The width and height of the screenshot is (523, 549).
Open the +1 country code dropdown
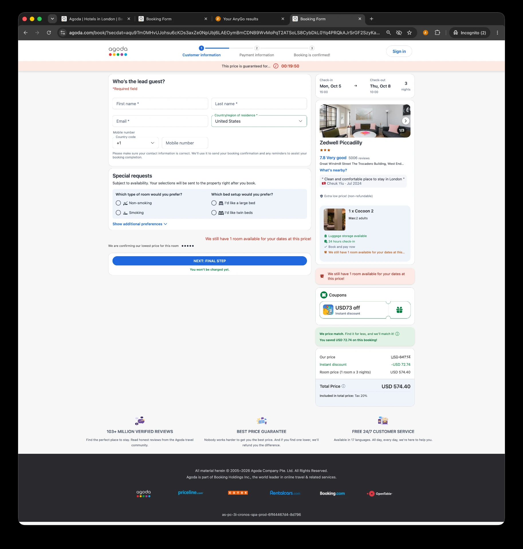pyautogui.click(x=135, y=143)
